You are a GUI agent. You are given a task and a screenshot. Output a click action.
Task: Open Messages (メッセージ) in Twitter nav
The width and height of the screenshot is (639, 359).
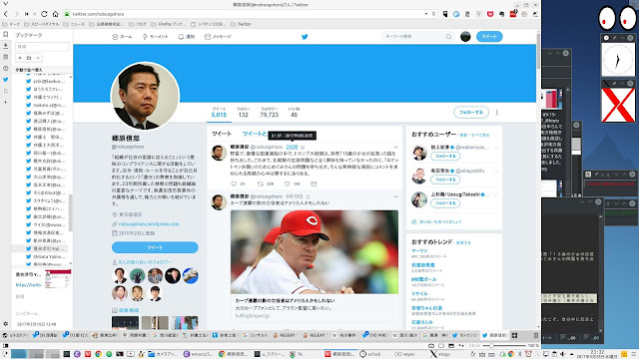(x=218, y=37)
